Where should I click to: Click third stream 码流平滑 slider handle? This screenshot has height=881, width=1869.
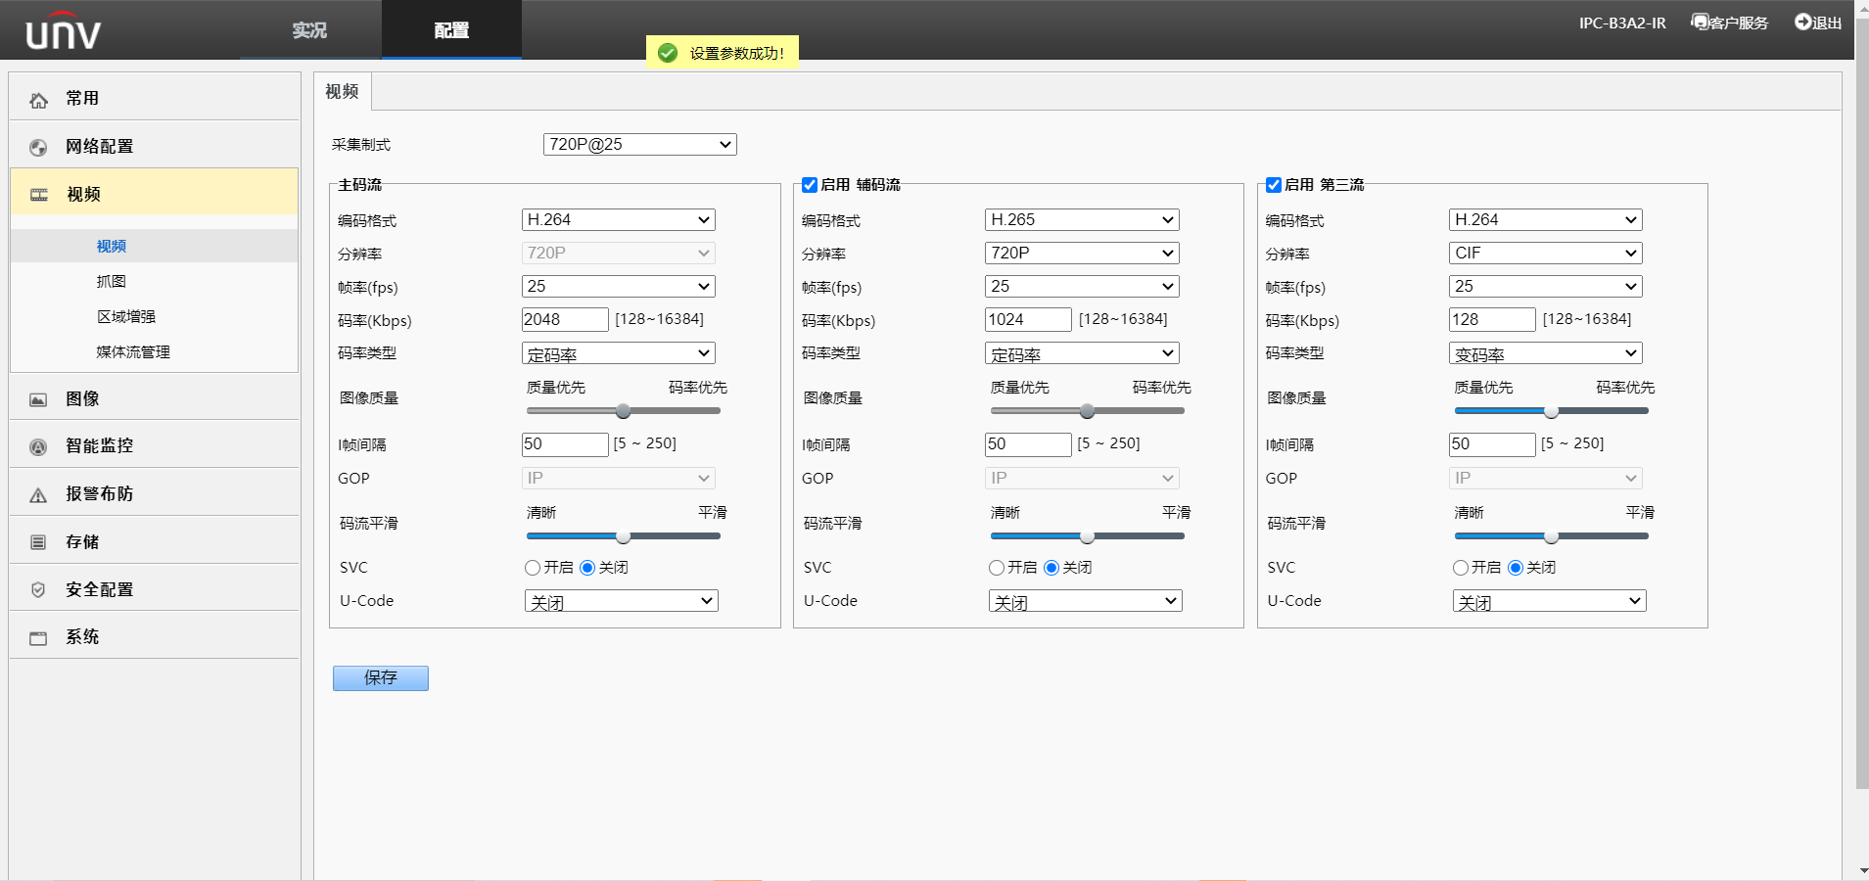click(x=1551, y=536)
